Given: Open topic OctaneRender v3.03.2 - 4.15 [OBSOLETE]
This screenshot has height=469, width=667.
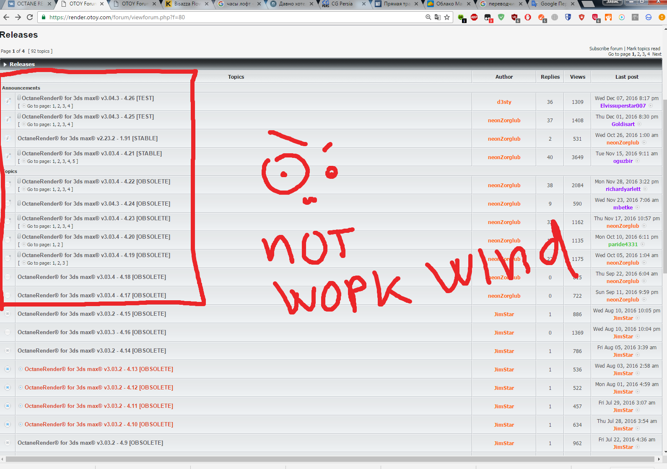Looking at the screenshot, I should (x=92, y=314).
